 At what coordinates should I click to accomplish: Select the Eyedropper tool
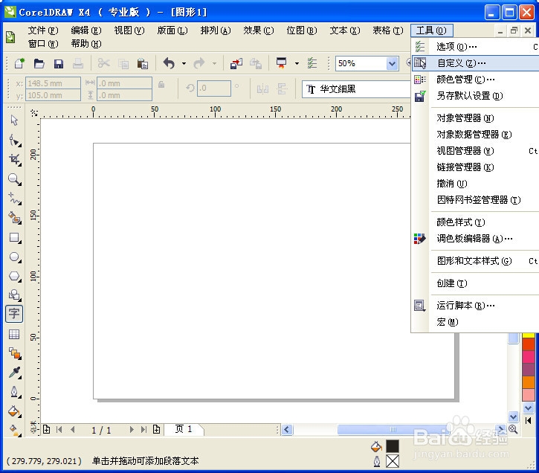tap(14, 373)
